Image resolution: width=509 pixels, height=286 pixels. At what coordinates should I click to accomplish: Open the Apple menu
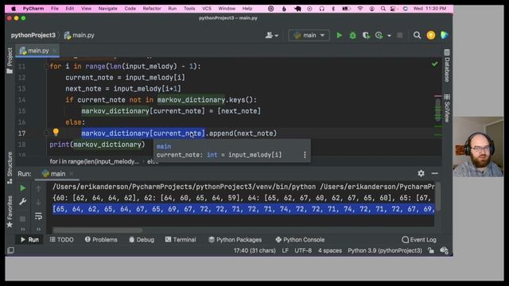click(x=14, y=9)
